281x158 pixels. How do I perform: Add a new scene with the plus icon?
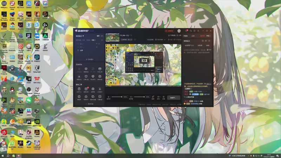tap(102, 40)
